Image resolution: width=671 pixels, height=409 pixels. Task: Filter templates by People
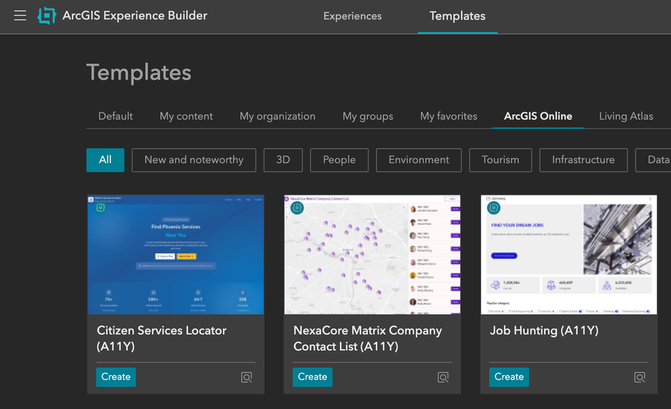(x=339, y=160)
